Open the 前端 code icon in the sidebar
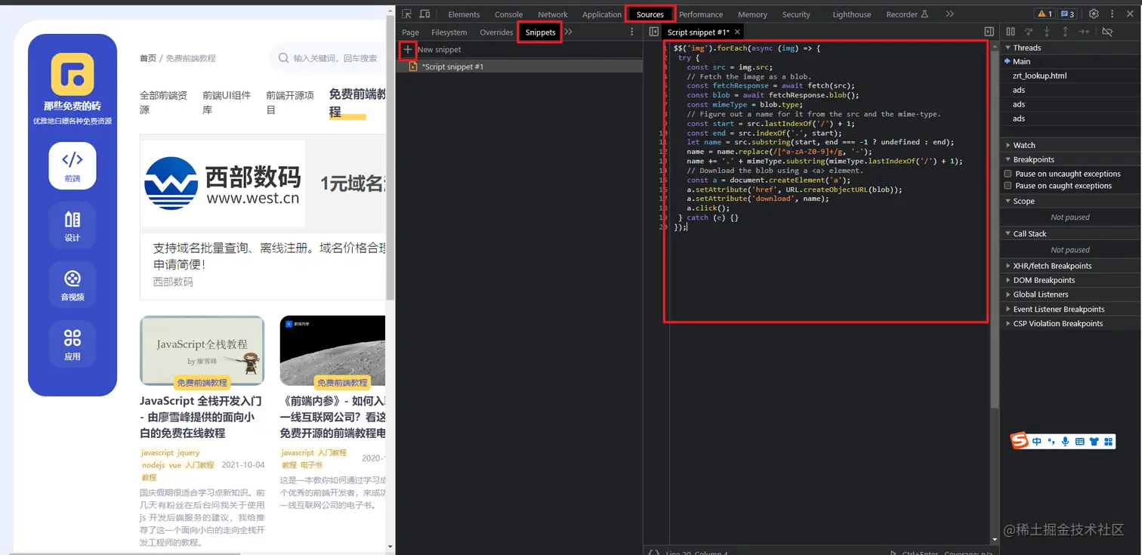 tap(73, 165)
